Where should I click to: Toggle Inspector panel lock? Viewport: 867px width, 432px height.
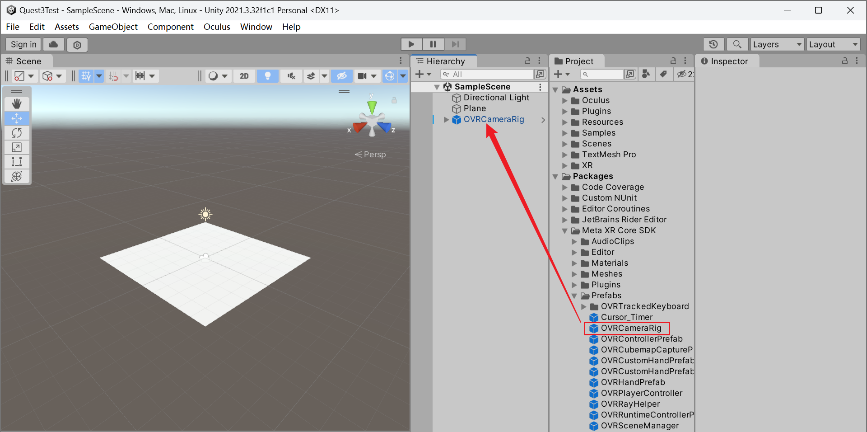click(844, 61)
